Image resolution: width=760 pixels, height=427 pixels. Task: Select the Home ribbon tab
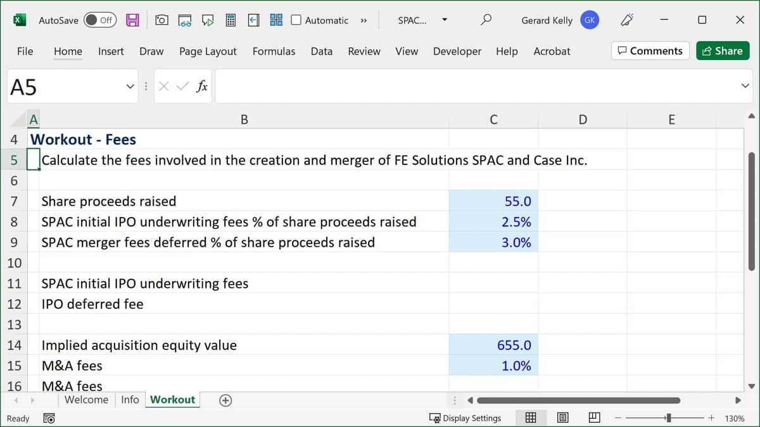(68, 51)
